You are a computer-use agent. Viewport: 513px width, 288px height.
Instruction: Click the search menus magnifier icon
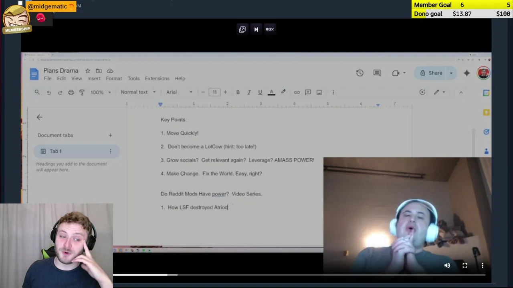click(x=37, y=92)
